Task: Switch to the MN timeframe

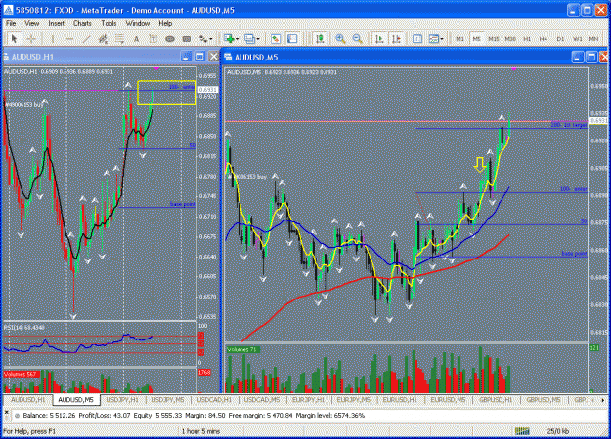Action: [593, 39]
